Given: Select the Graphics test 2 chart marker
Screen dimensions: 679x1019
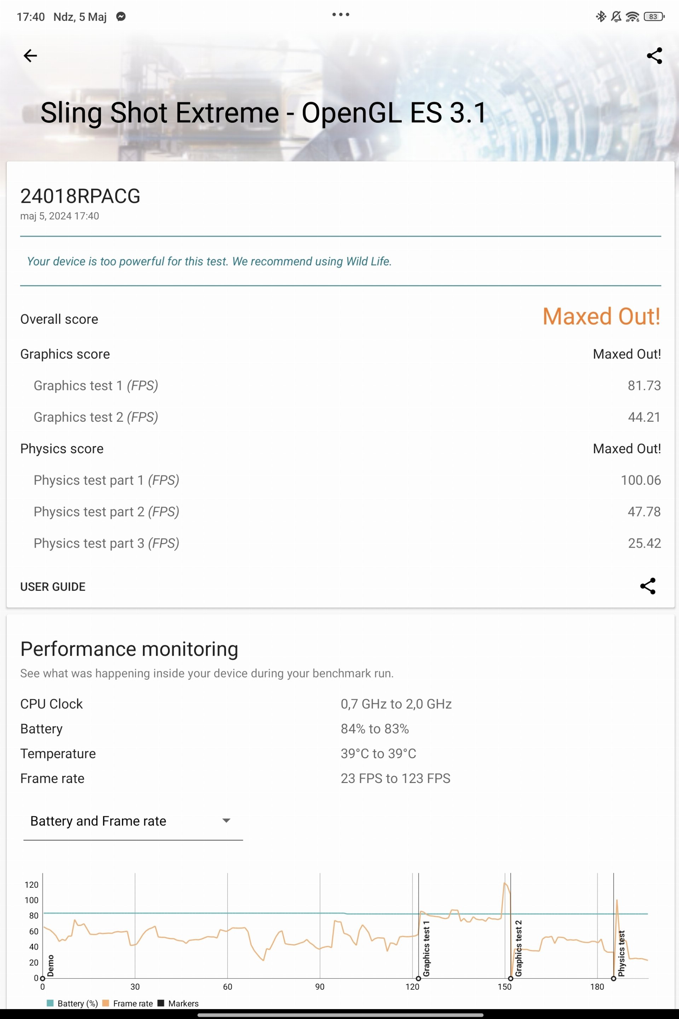Looking at the screenshot, I should [511, 978].
